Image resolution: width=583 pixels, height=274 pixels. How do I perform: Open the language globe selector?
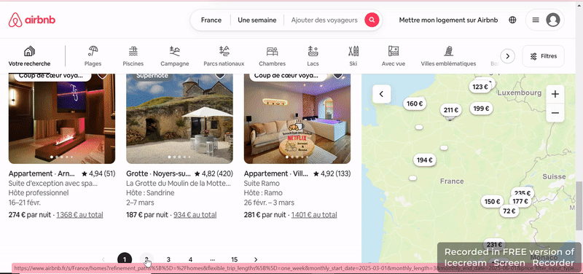[x=512, y=20]
